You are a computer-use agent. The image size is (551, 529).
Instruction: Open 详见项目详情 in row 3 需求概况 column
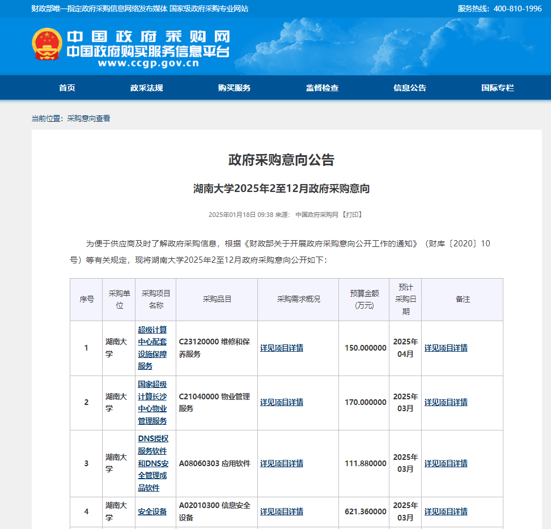point(282,463)
